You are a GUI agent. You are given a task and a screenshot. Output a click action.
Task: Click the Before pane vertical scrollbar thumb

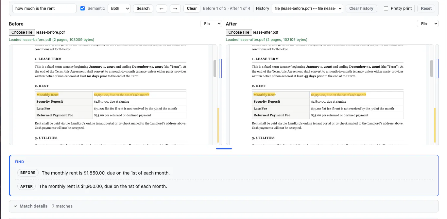click(x=215, y=68)
